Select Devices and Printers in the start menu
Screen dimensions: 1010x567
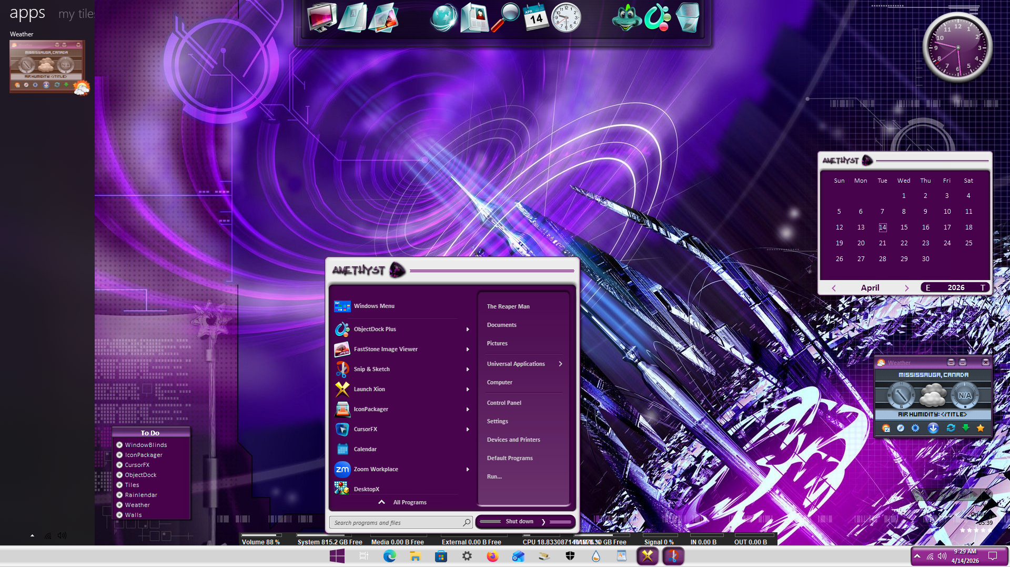click(513, 440)
